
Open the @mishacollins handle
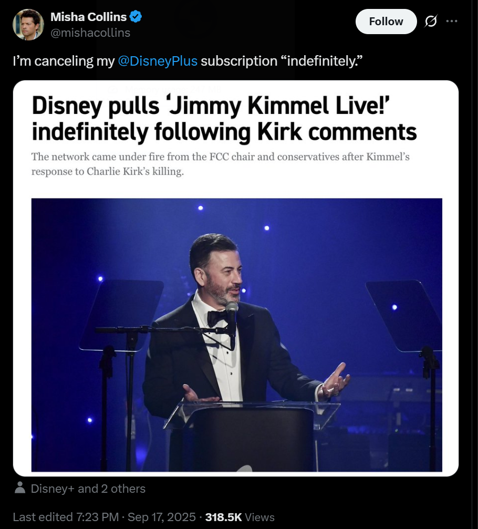[90, 33]
